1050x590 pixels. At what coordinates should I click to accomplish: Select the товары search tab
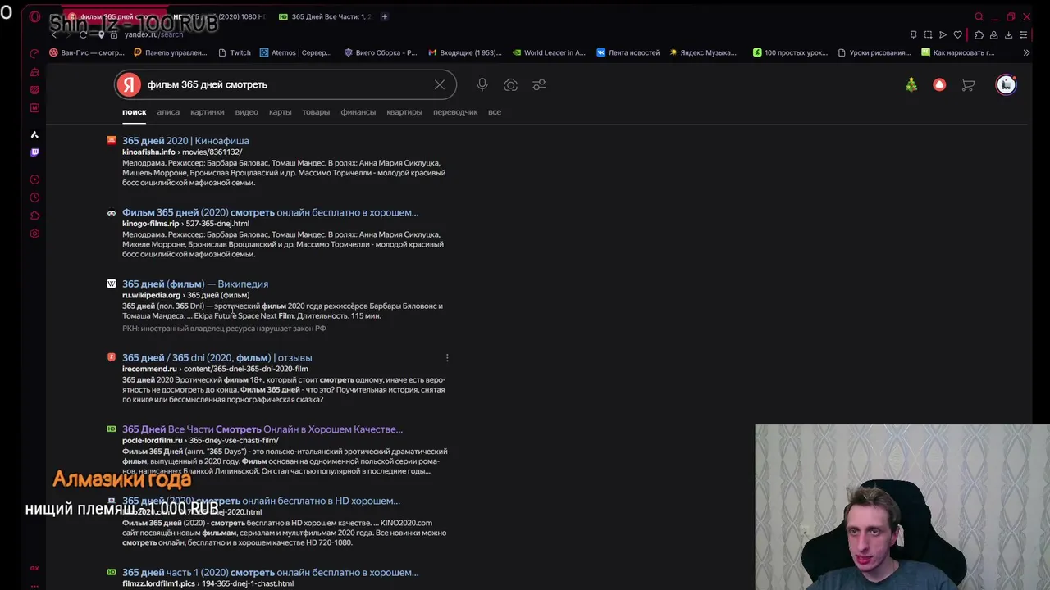click(x=316, y=111)
